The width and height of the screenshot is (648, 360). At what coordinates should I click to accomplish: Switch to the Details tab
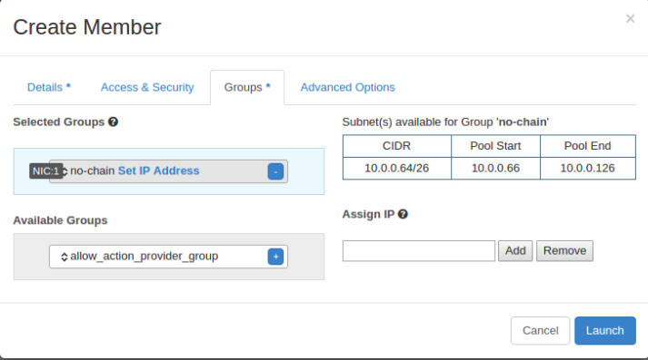point(49,87)
